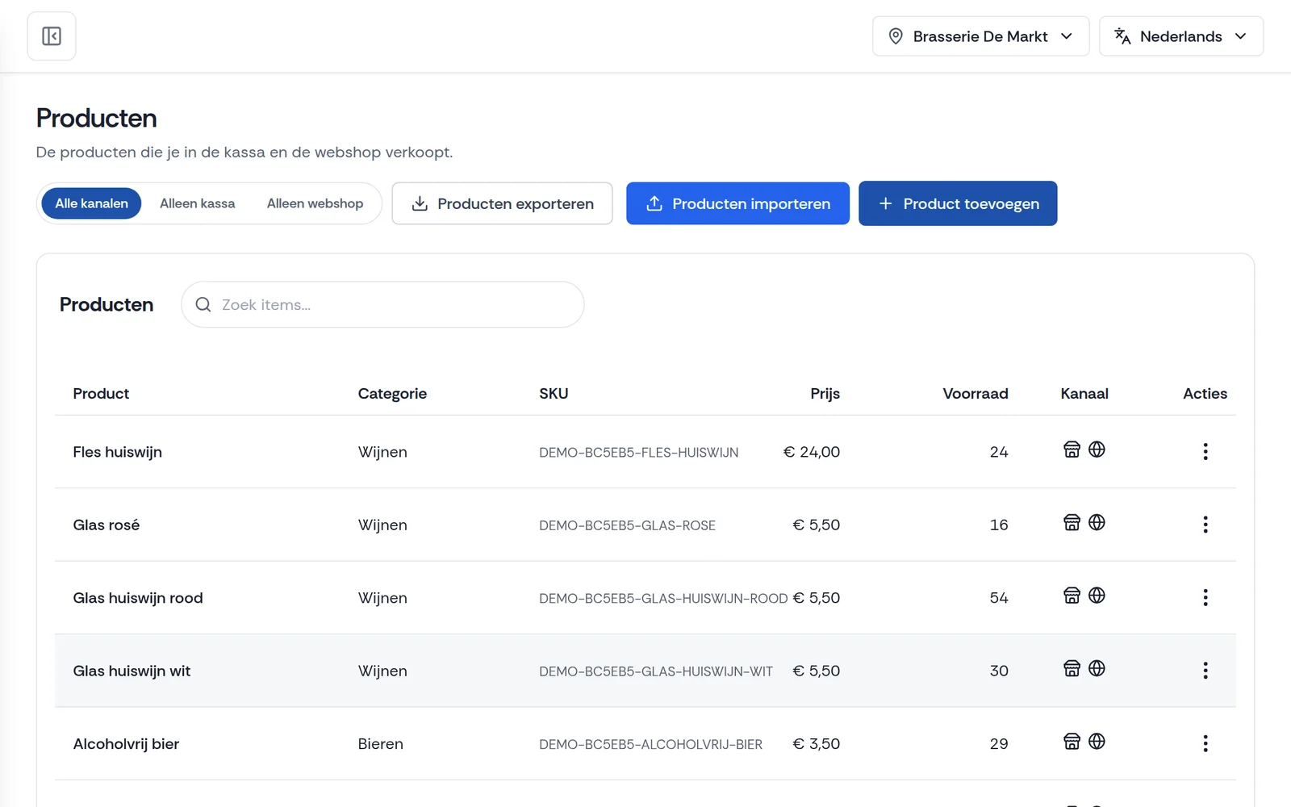Select the Glas huiswijn rood product name
1291x807 pixels.
(x=137, y=598)
